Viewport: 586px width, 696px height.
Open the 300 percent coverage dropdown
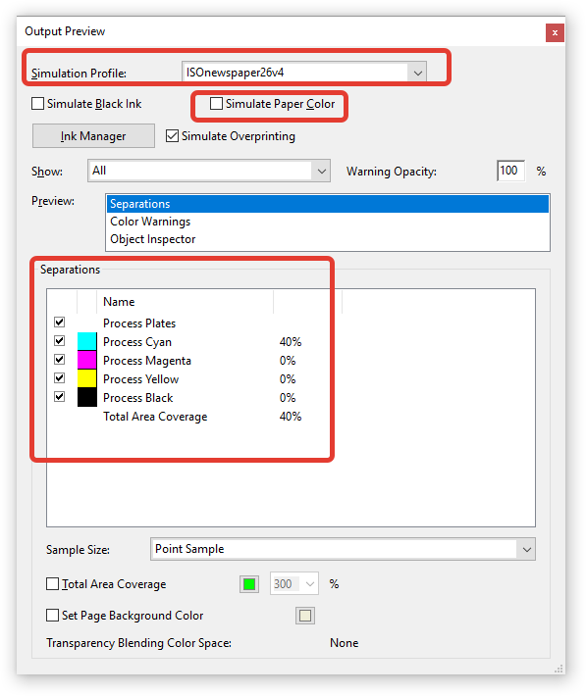coord(294,583)
